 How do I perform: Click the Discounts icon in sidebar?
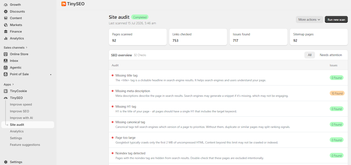coord(6,11)
